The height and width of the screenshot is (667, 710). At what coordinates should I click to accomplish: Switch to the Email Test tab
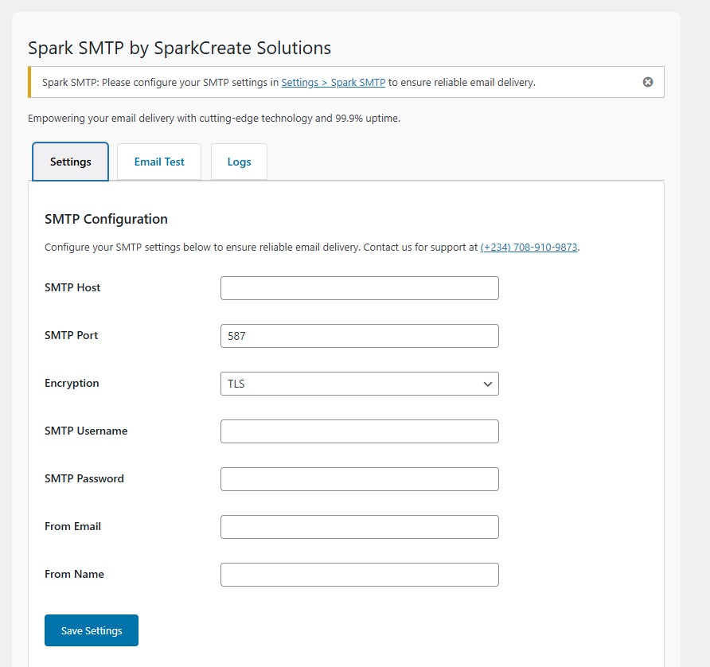[x=158, y=161]
